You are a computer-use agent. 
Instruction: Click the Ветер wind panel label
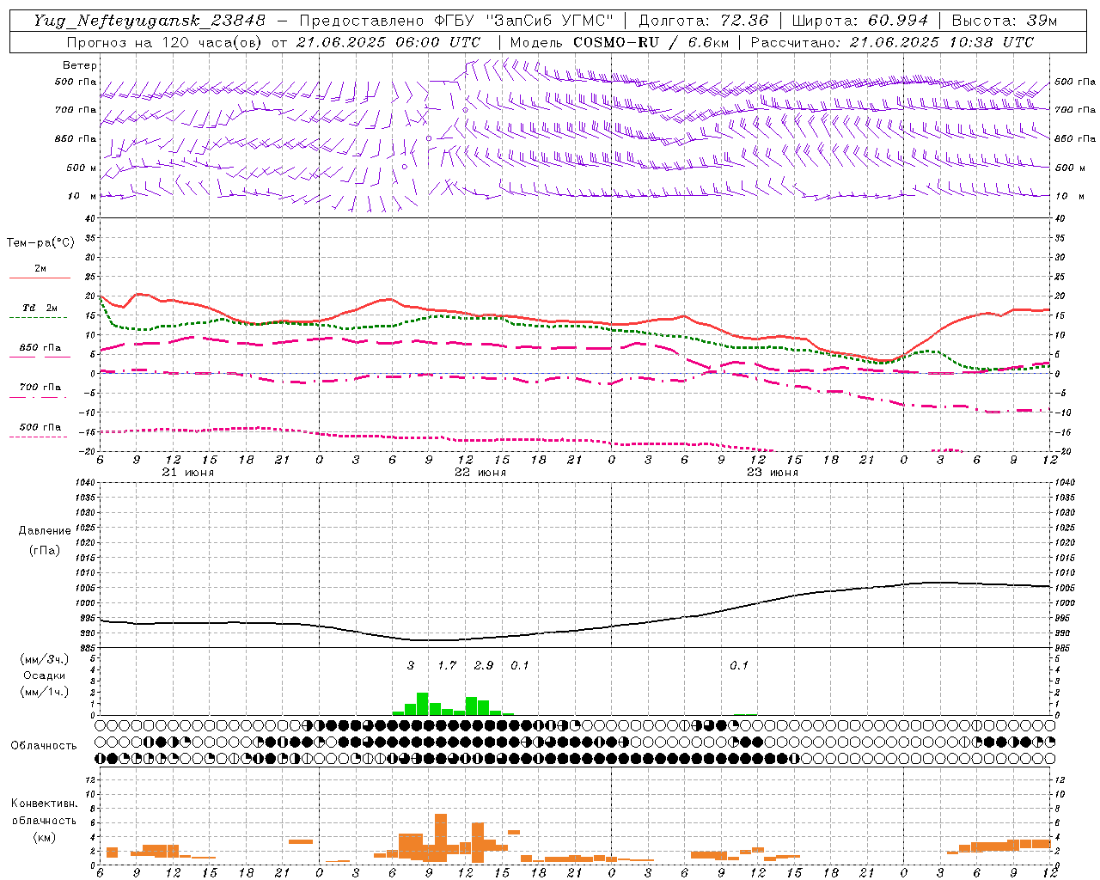tap(79, 65)
